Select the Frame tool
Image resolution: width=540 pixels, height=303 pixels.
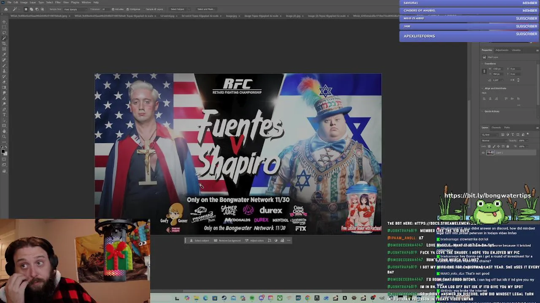coord(4,49)
